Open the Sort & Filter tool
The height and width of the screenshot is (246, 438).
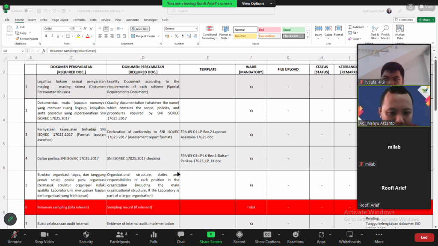[375, 32]
